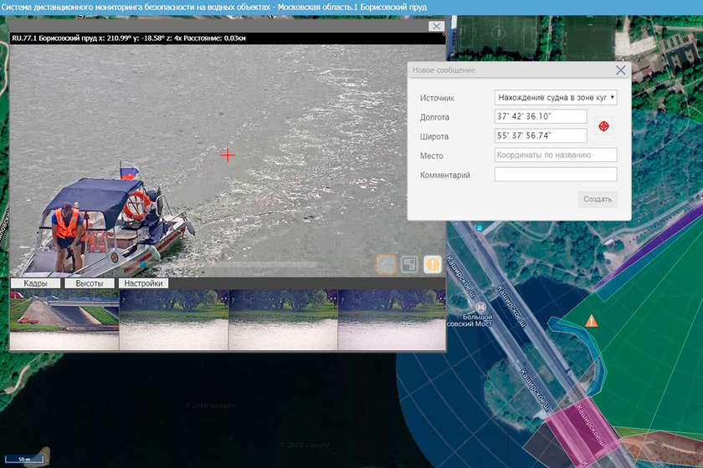Screen dimensions: 703x468
Task: Focus the Место coordinates-by-name field
Action: tap(556, 155)
